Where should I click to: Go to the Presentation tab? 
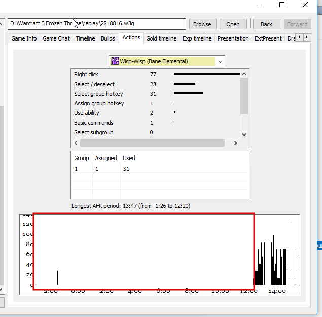233,38
